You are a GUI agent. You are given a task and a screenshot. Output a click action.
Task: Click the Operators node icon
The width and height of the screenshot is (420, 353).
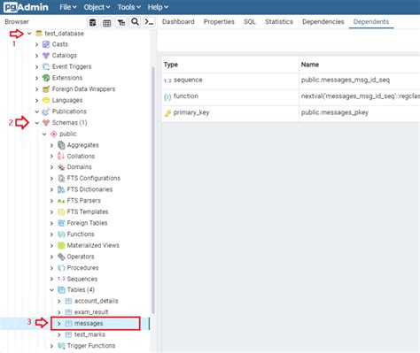[61, 257]
